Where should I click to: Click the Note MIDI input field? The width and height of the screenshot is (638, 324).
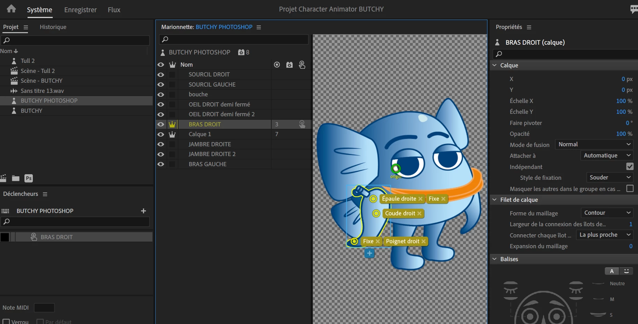pos(44,308)
